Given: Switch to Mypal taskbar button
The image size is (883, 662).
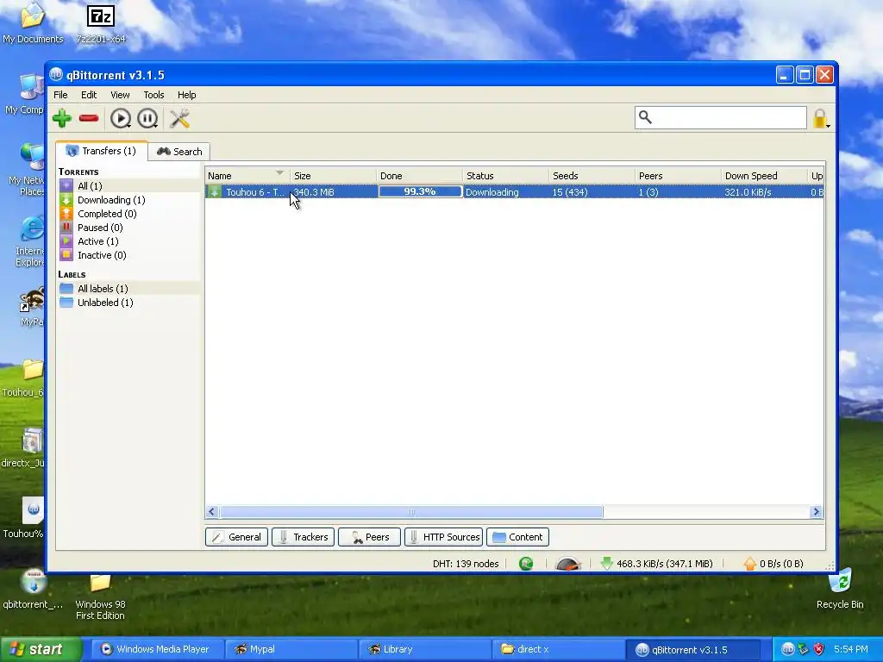Looking at the screenshot, I should pyautogui.click(x=291, y=649).
